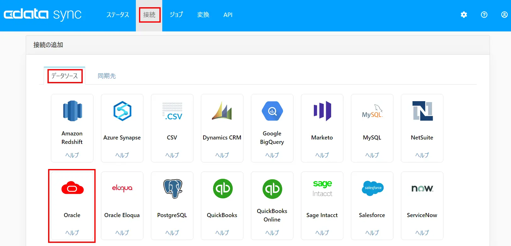511x246 pixels.
Task: Select the Marketo icon
Action: 322,111
